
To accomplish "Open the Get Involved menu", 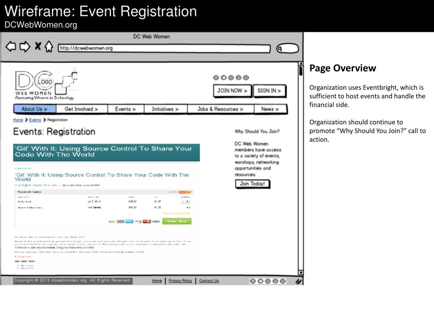I will click(81, 109).
